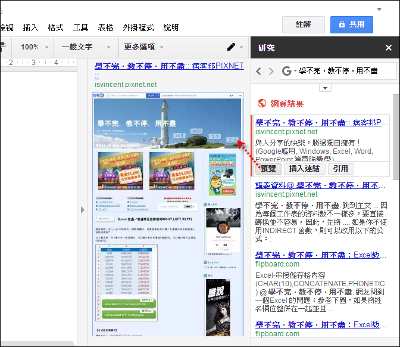Click the webpage preview thumbnail image
Image resolution: width=400 pixels, height=347 pixels.
tap(168, 215)
